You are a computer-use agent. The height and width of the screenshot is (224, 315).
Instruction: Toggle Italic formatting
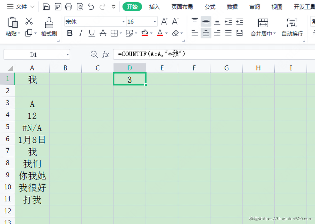81,33
